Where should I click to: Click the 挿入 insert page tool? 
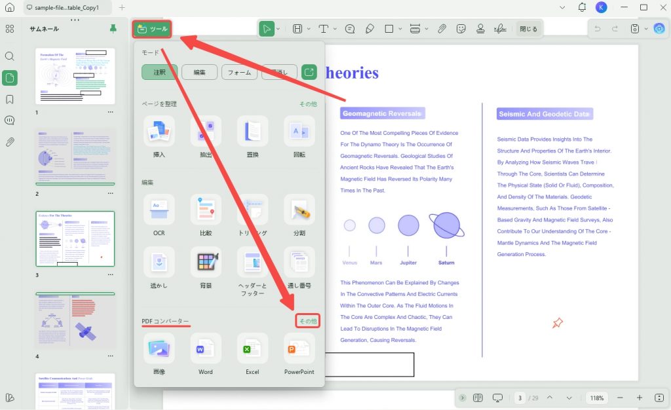pyautogui.click(x=159, y=138)
